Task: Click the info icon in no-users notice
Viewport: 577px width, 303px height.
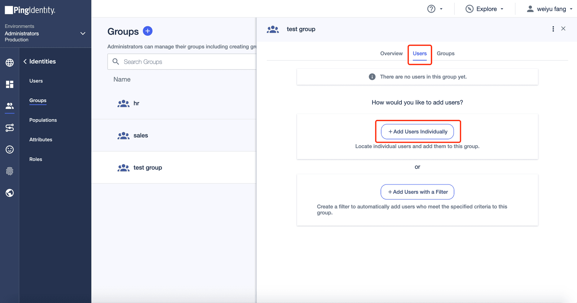Action: click(x=372, y=77)
